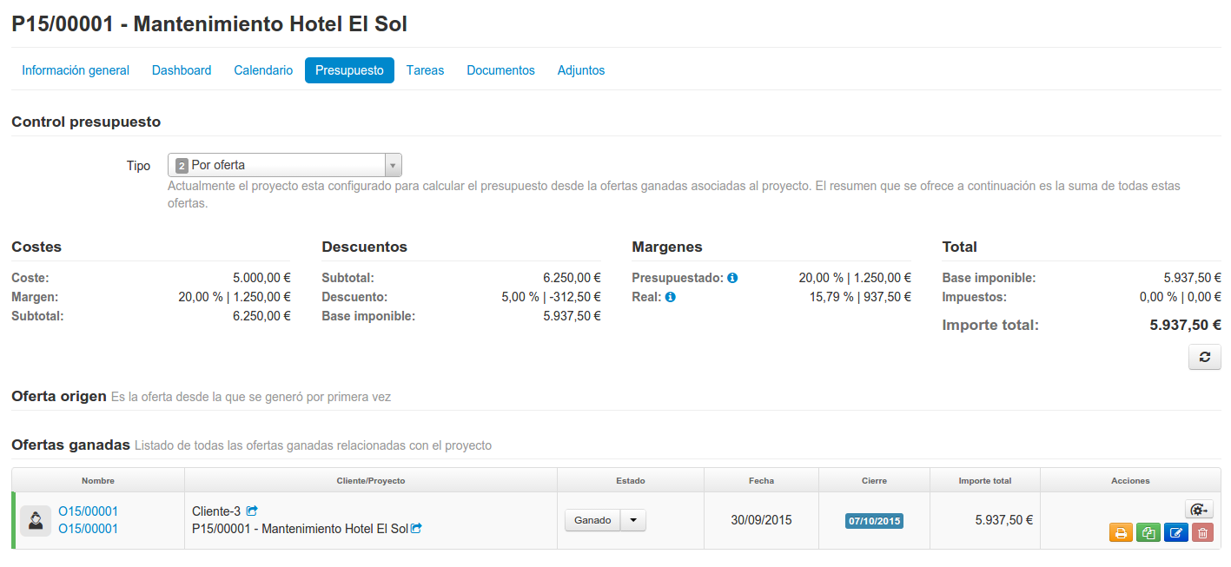Click info icon beside Real margin

tap(671, 297)
